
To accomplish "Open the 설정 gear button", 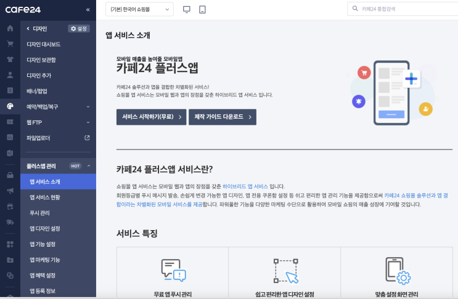I will [79, 28].
